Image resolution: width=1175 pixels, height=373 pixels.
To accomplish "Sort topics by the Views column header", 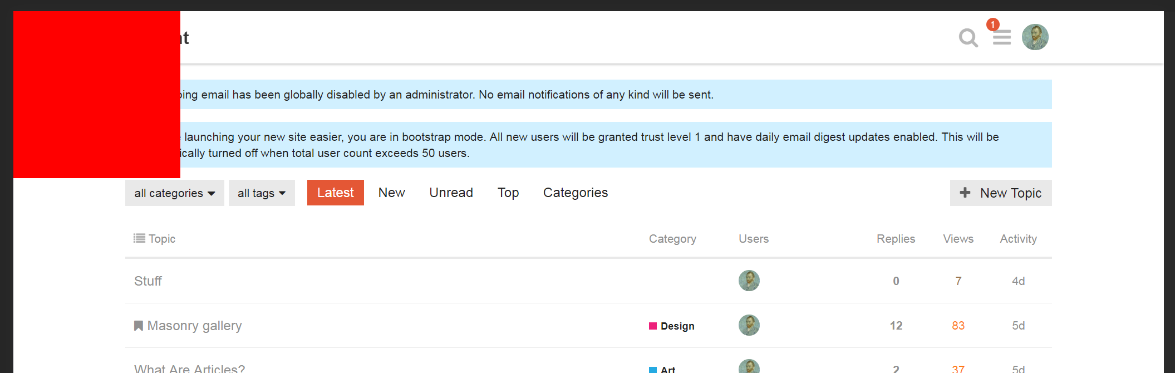I will [x=958, y=239].
